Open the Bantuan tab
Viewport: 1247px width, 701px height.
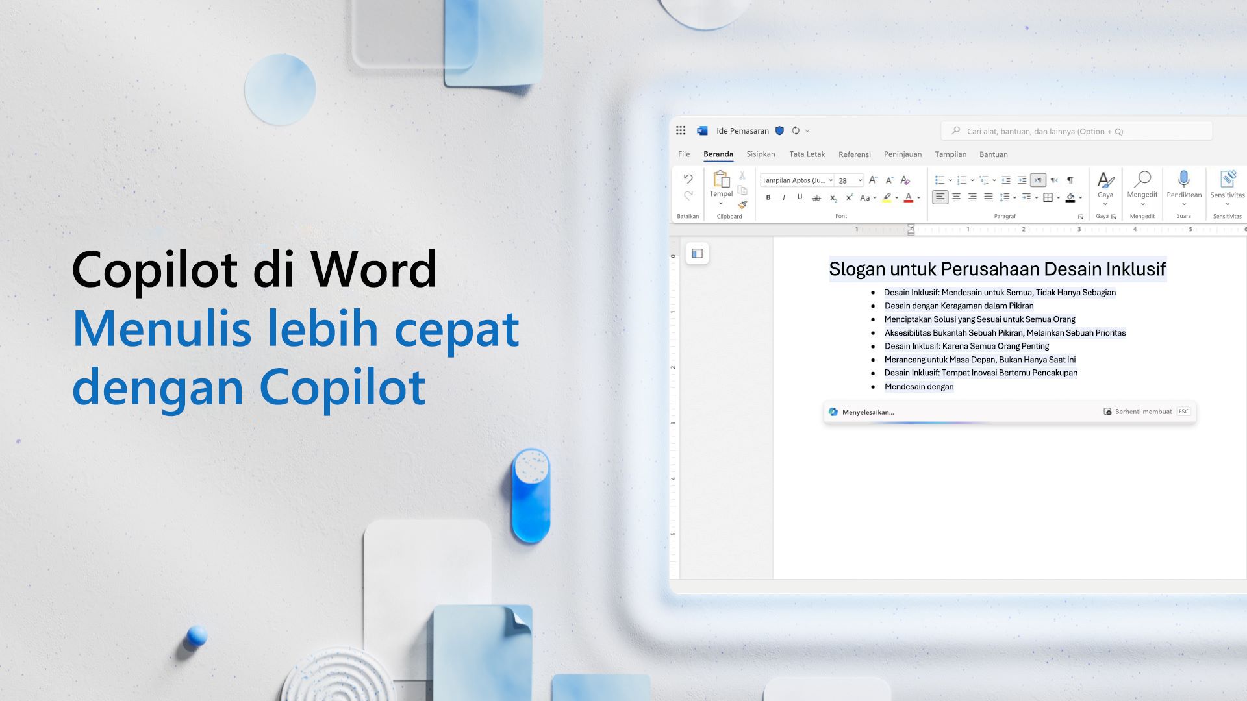coord(994,154)
